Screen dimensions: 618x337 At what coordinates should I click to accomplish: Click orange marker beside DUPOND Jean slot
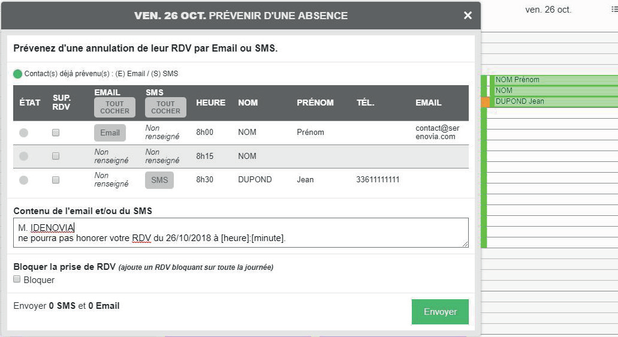pyautogui.click(x=485, y=102)
